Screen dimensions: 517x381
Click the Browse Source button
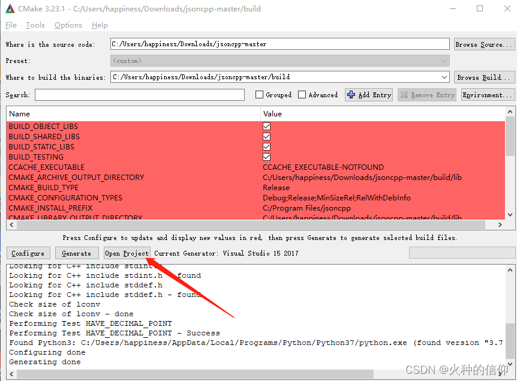coord(484,44)
